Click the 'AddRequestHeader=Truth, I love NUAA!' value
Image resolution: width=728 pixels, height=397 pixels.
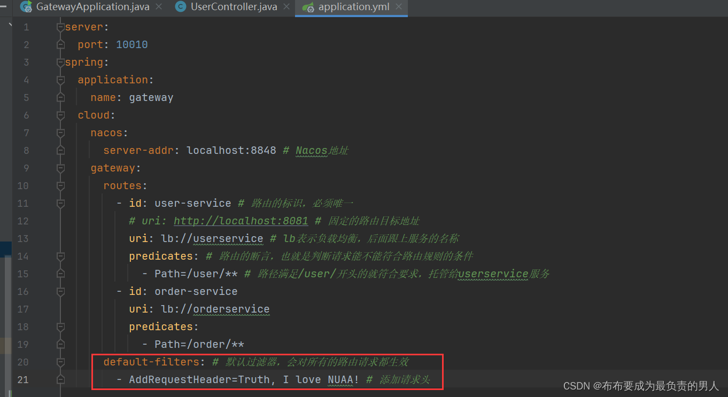coord(244,379)
